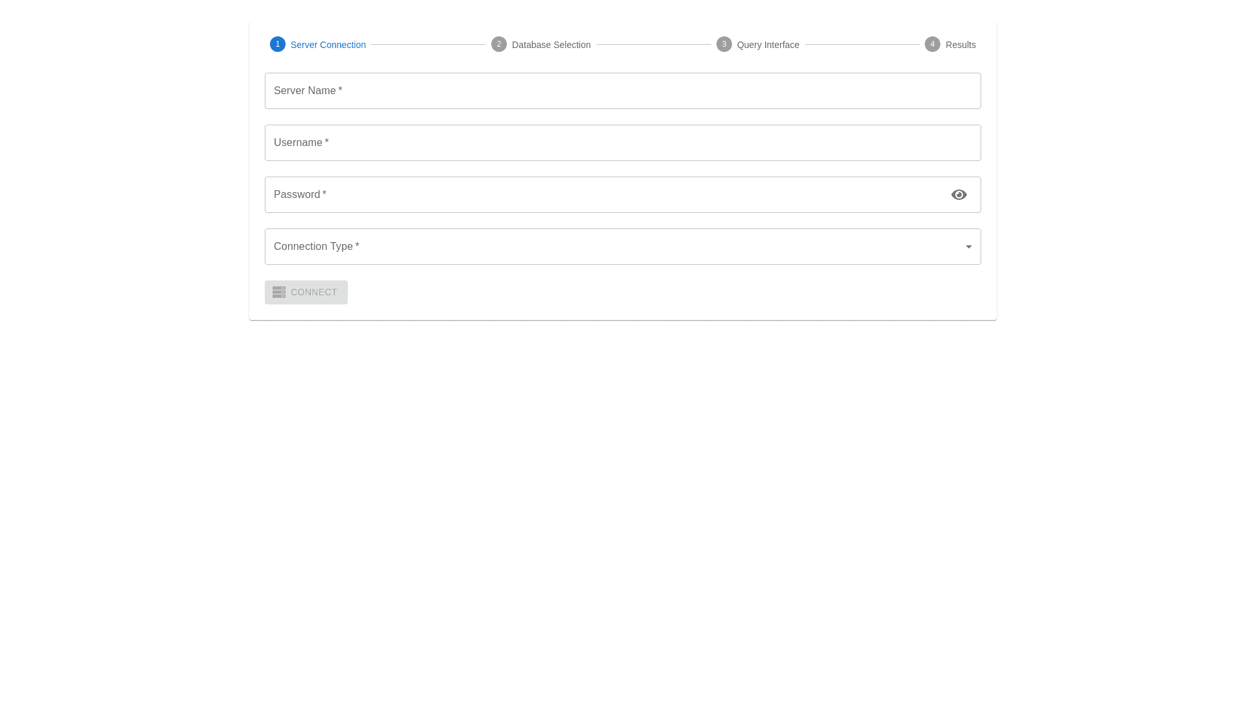Click connector line after Server Connection step

pos(428,45)
